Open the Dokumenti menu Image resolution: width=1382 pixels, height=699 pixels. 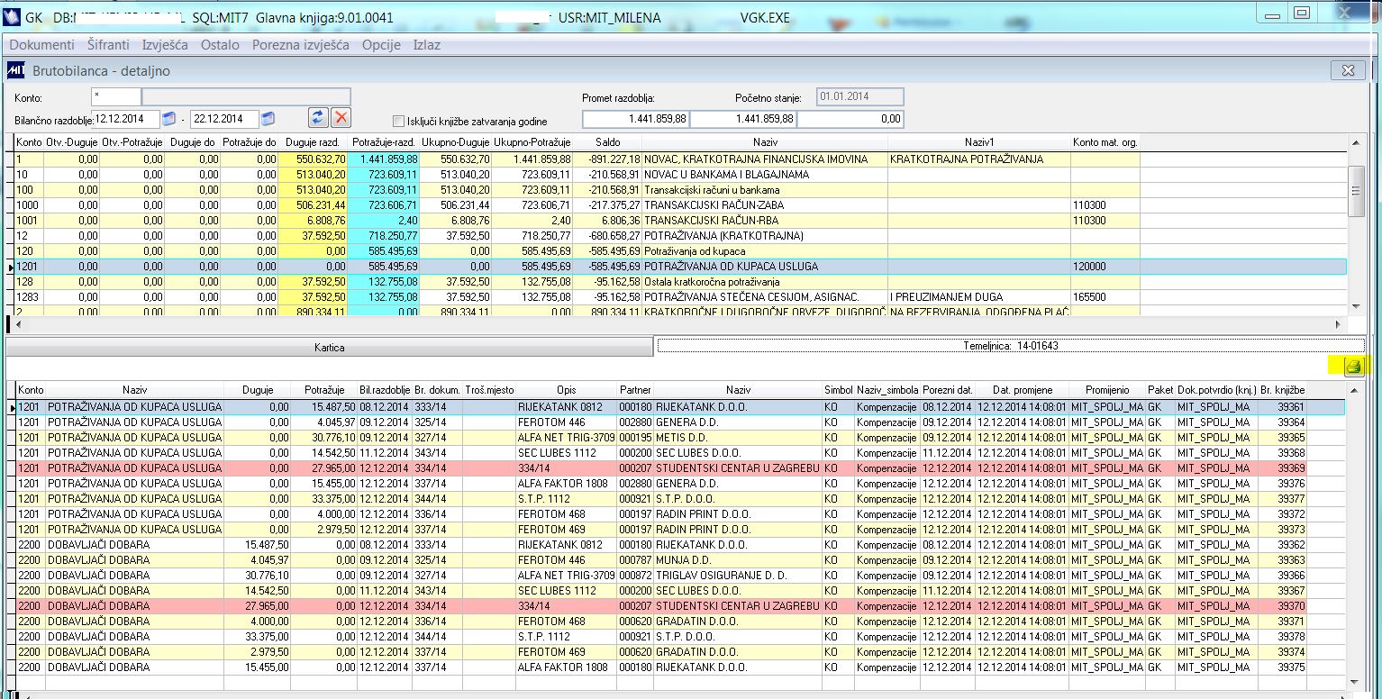tap(41, 44)
